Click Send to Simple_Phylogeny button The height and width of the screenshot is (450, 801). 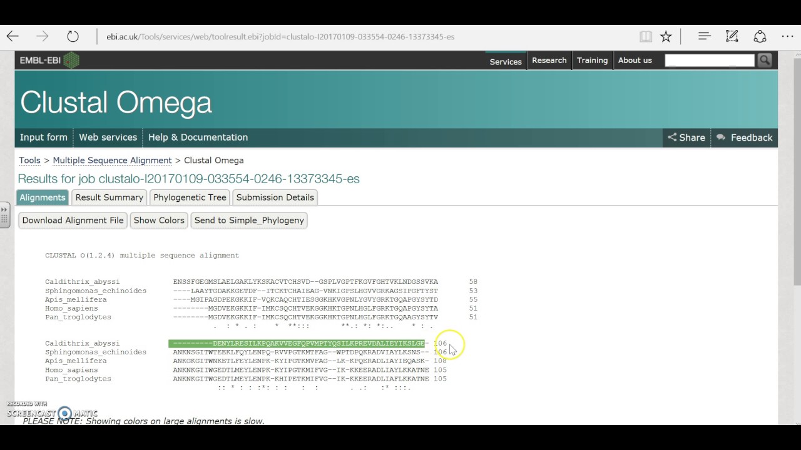[x=249, y=221]
